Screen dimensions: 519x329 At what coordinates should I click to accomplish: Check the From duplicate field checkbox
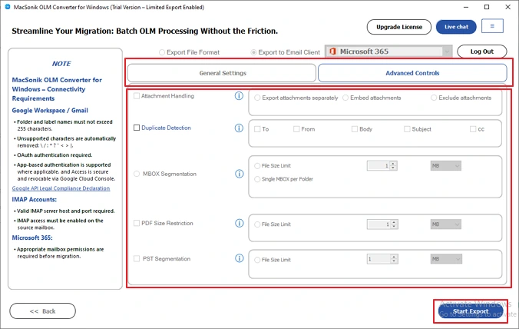296,129
